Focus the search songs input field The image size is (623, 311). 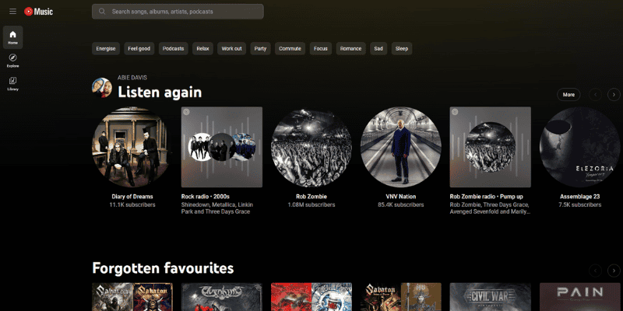click(178, 12)
